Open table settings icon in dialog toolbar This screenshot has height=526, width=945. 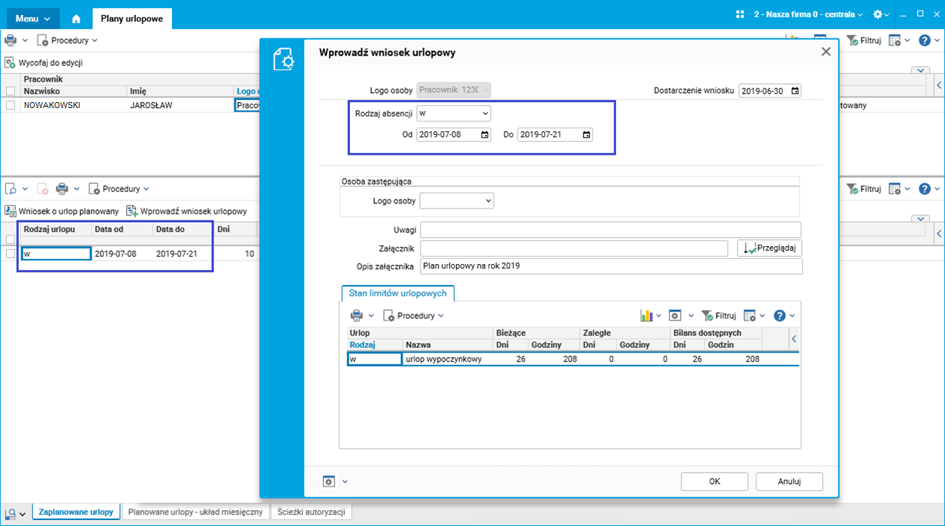click(749, 316)
